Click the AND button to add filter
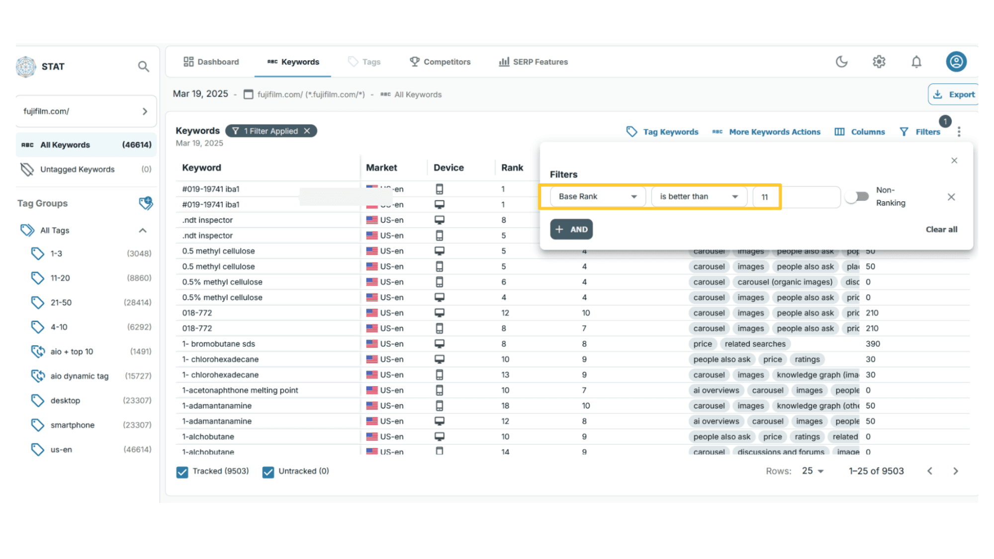The width and height of the screenshot is (994, 559). tap(571, 230)
